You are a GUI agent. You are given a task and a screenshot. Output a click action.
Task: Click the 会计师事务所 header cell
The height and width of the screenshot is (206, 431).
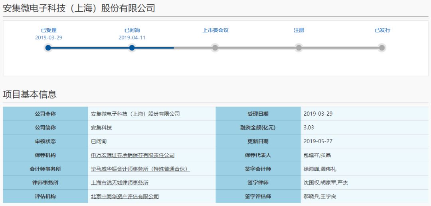(45, 169)
